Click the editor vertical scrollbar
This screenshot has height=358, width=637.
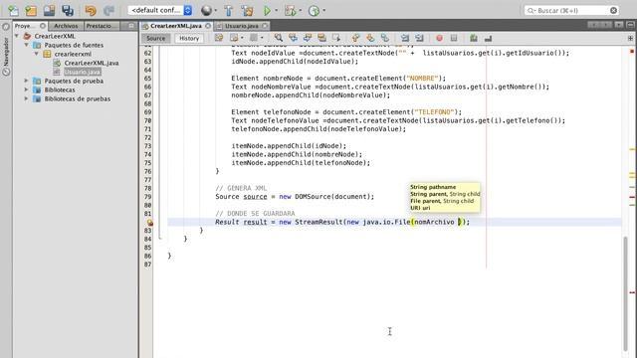tap(626, 294)
